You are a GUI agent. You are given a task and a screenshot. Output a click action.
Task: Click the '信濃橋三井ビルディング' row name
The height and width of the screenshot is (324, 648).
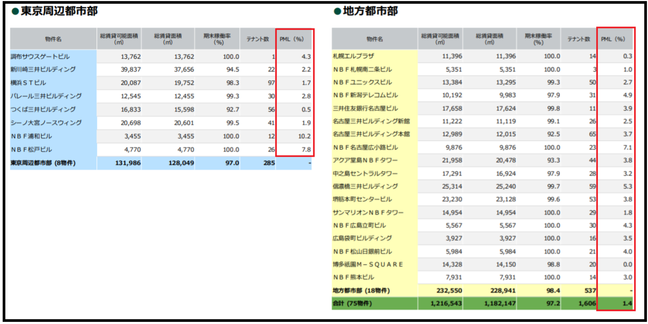click(366, 186)
